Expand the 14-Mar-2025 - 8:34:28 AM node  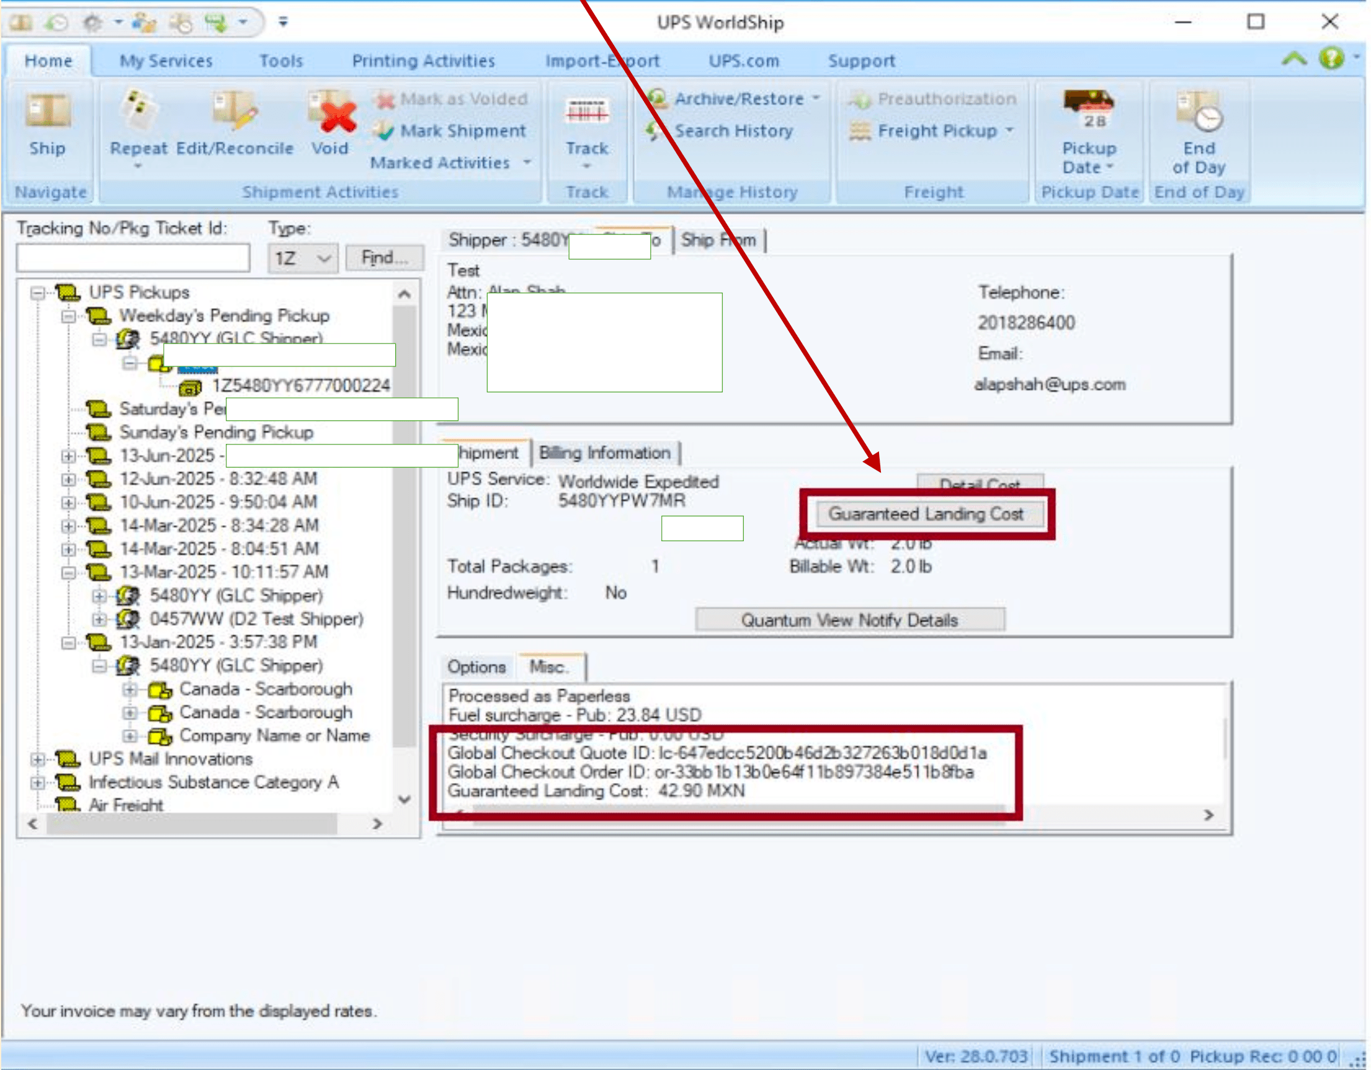[68, 526]
